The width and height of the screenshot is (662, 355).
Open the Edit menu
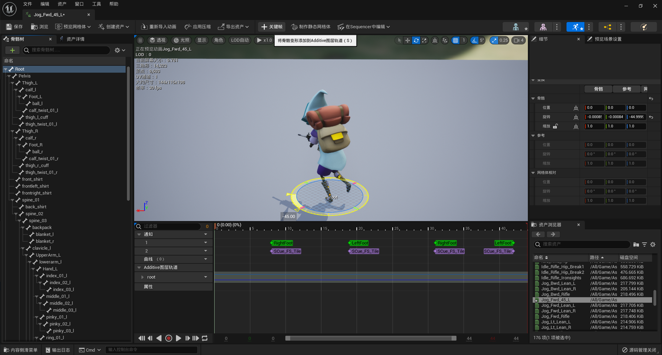tap(45, 4)
